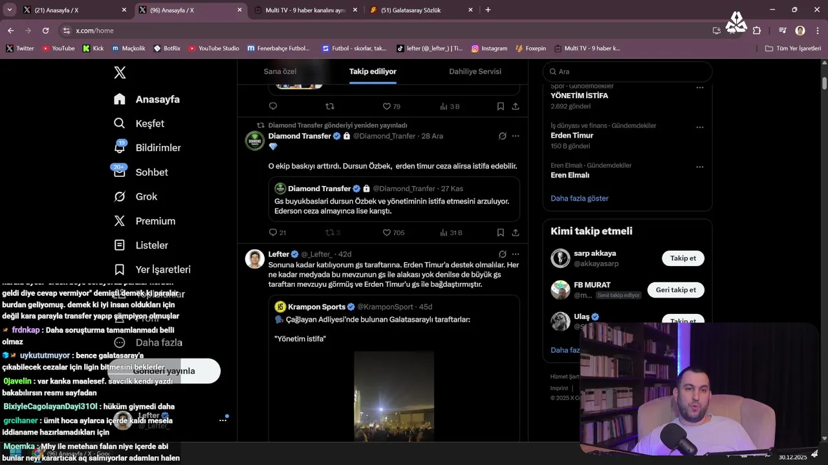Expand the Chrome tab search dropdown
Screen dimensions: 828x465
[9, 10]
